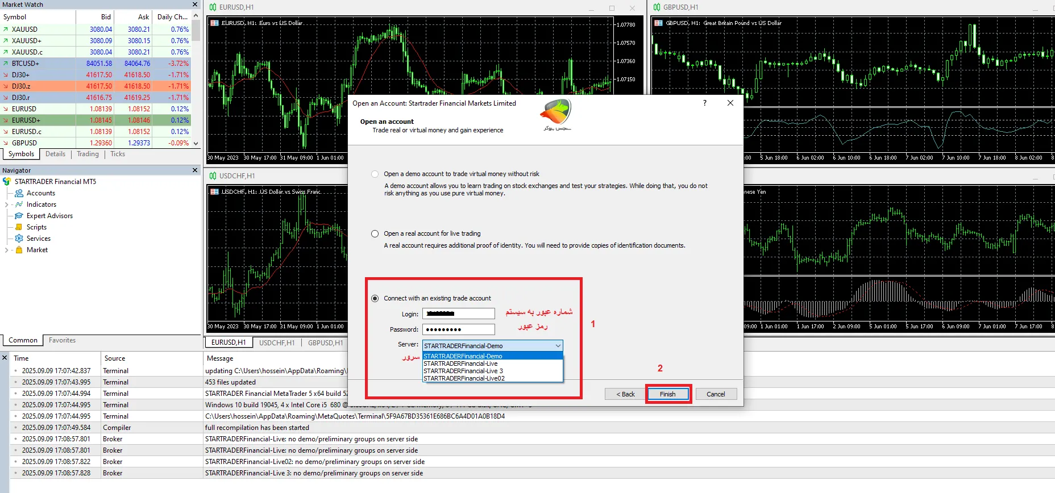Click the Indicators icon in Navigator
The height and width of the screenshot is (493, 1055).
[x=19, y=204]
